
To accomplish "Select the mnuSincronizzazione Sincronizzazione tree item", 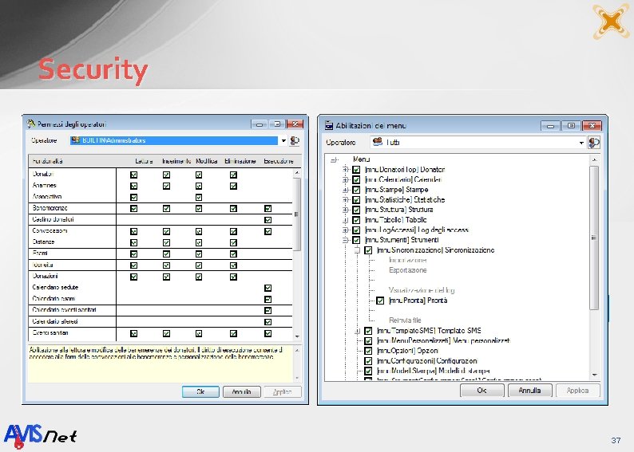I will tap(435, 250).
